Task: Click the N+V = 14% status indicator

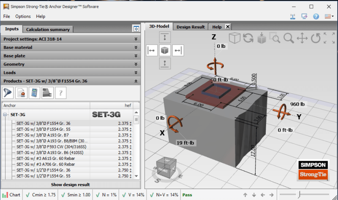Action: [x=164, y=195]
